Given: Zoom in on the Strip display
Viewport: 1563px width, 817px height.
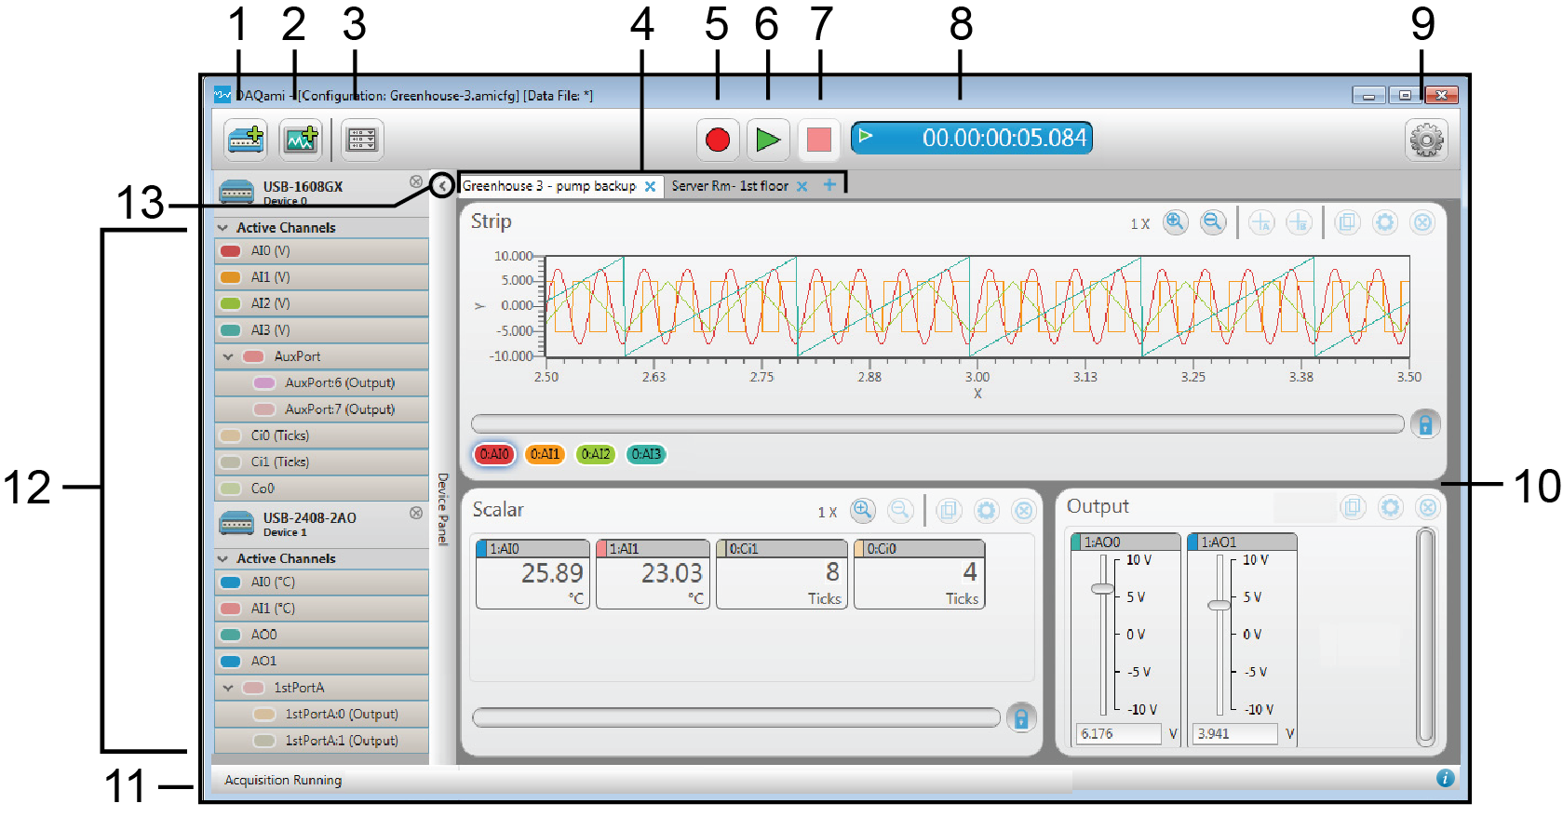Looking at the screenshot, I should coord(1175,222).
